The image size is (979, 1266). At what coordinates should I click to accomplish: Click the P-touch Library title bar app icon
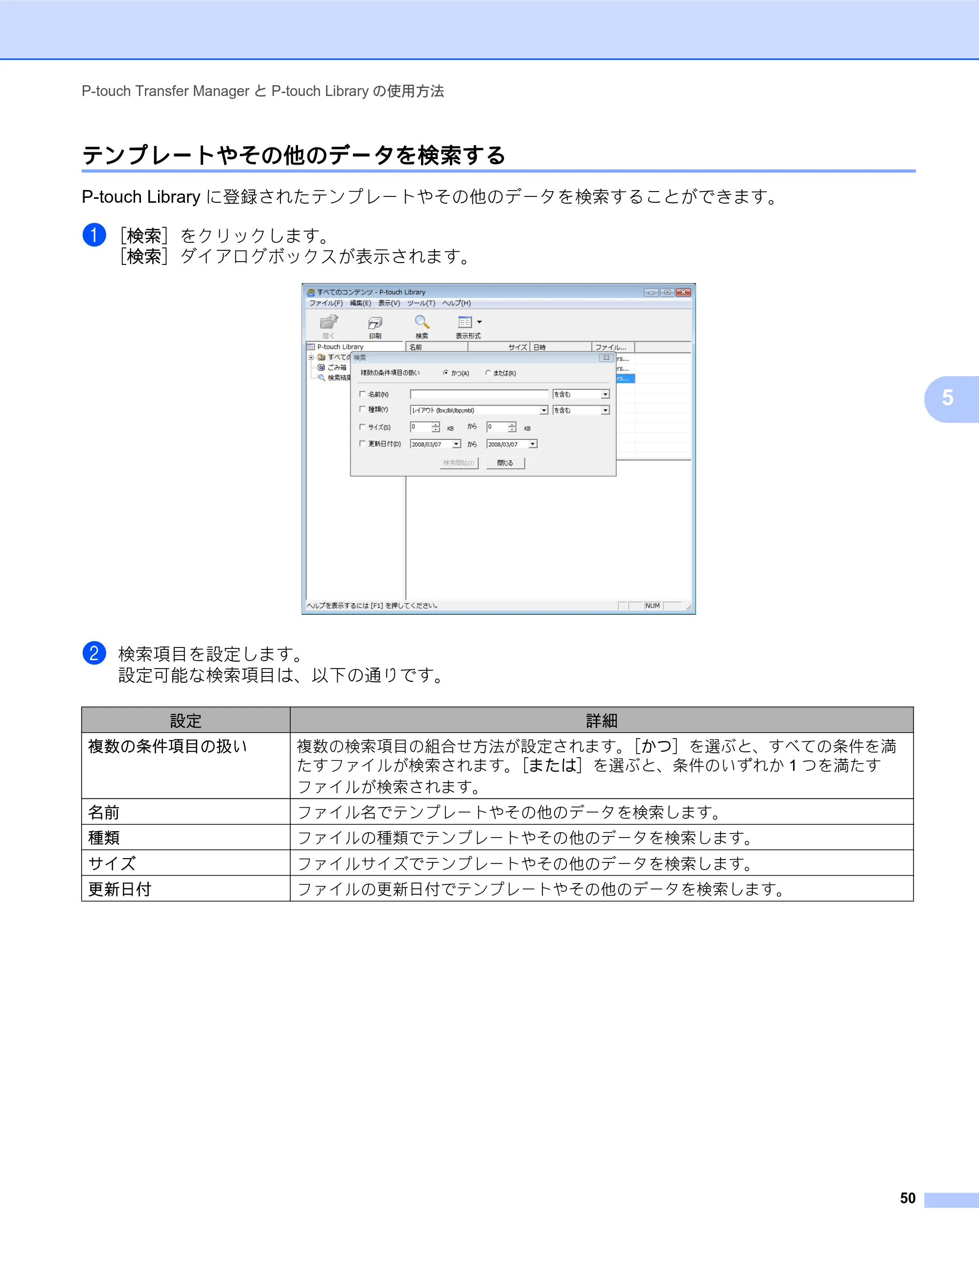click(x=311, y=292)
